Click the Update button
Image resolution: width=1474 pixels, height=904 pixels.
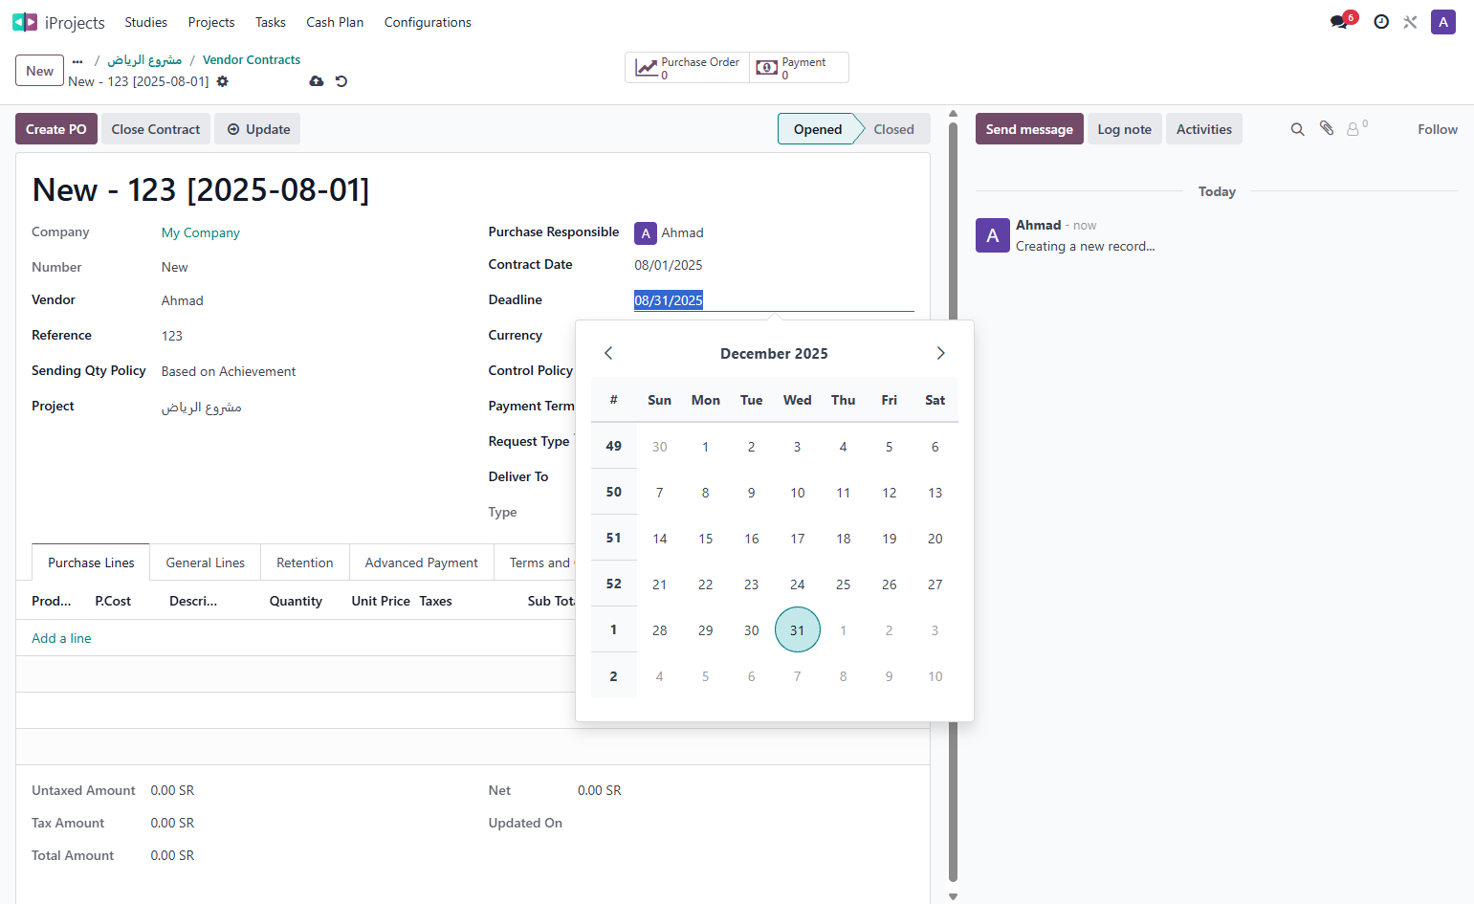pos(257,129)
